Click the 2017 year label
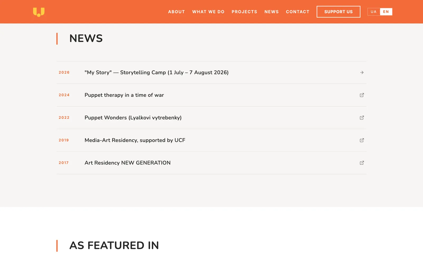The width and height of the screenshot is (423, 264). tap(64, 163)
